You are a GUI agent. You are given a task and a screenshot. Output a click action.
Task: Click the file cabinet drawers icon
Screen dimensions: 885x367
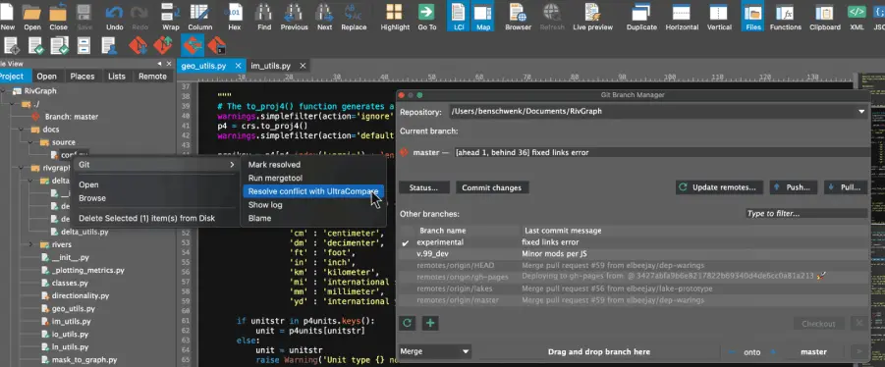pos(84,45)
